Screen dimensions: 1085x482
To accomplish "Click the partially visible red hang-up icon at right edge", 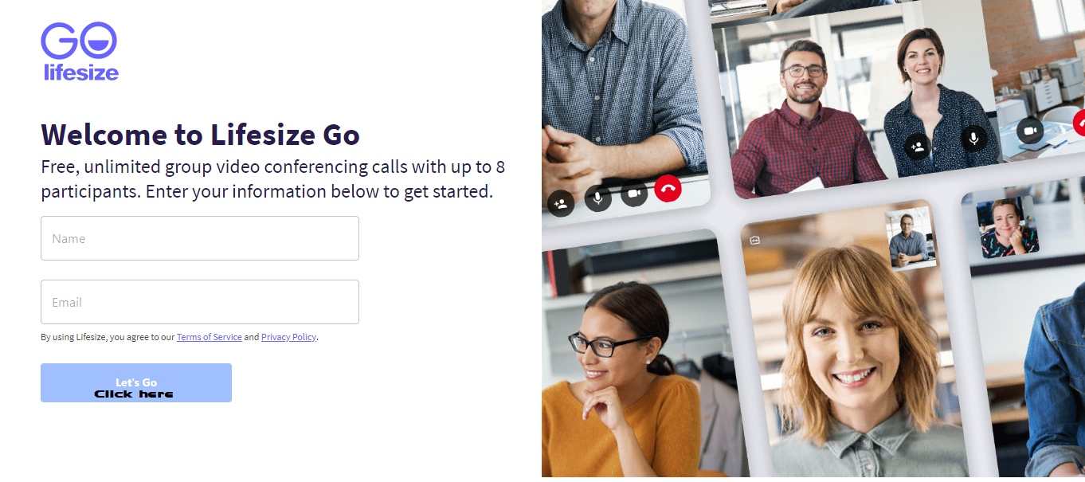I will point(1079,123).
